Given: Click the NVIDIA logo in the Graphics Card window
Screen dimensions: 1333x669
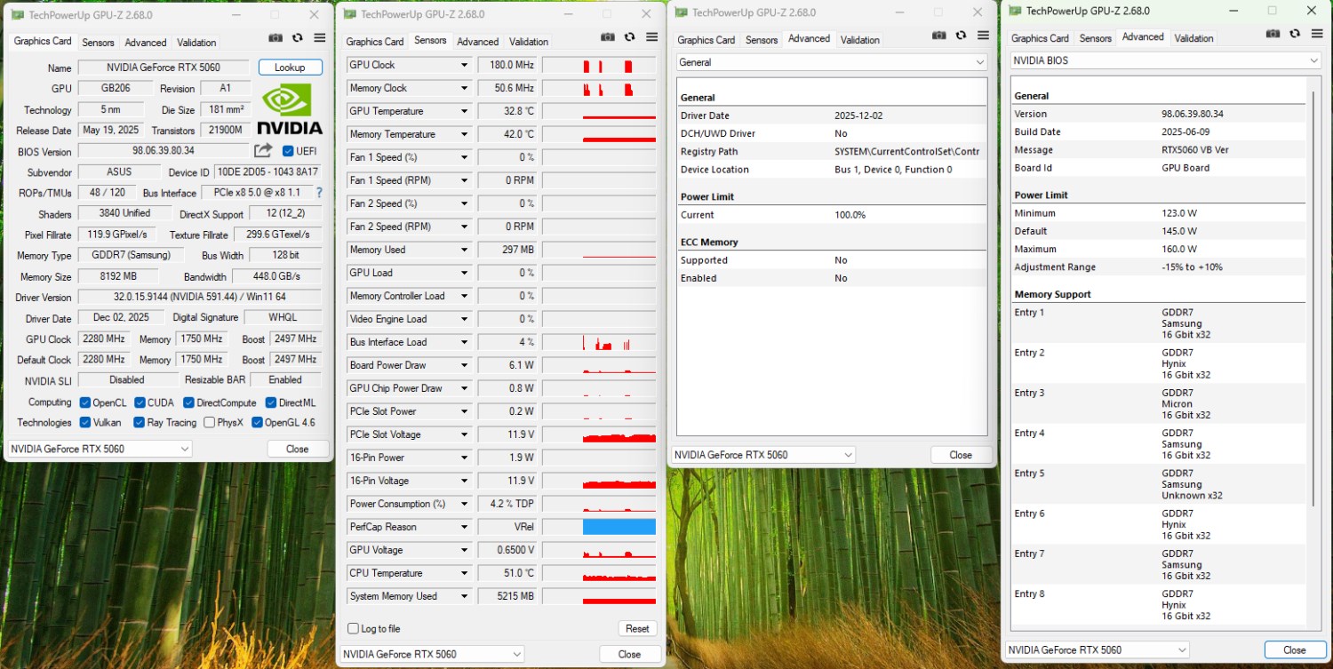Looking at the screenshot, I should pyautogui.click(x=290, y=109).
